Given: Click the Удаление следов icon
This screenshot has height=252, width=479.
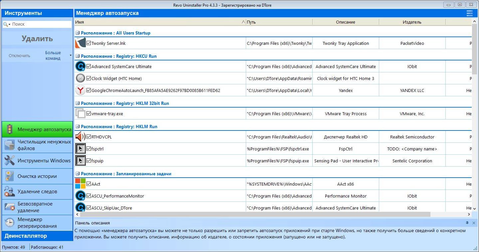Looking at the screenshot, I should [10, 192].
